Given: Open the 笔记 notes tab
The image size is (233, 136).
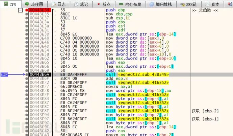Looking at the screenshot, I should [81, 4].
